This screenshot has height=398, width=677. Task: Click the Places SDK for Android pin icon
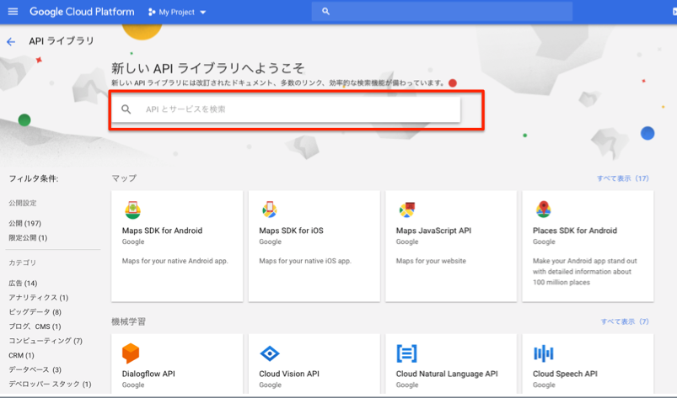tap(544, 209)
